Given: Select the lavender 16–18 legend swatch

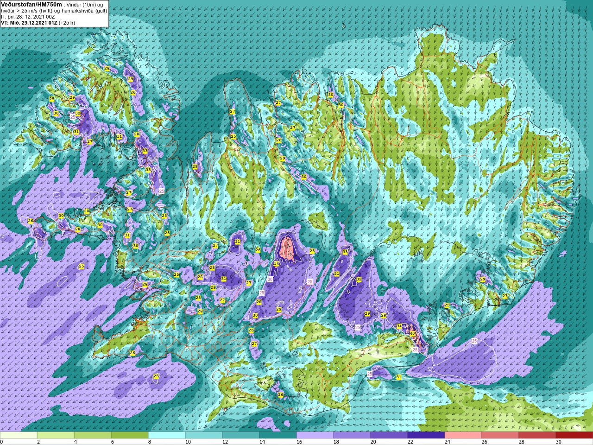Looking at the screenshot, I should click(315, 435).
